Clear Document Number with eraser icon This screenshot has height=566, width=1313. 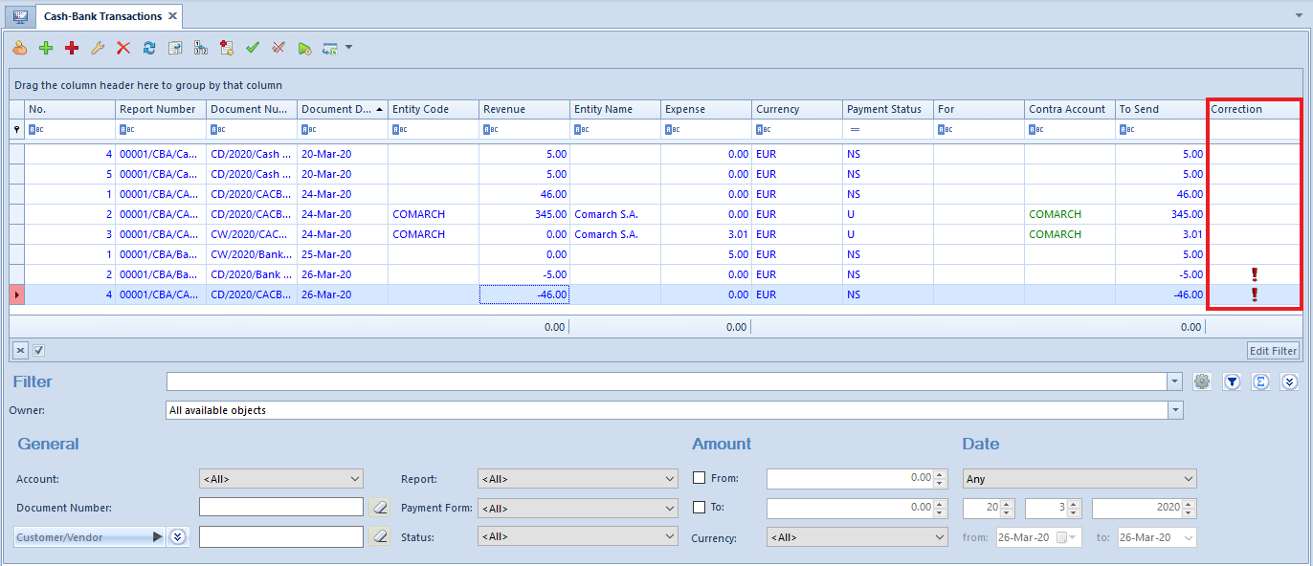point(380,508)
